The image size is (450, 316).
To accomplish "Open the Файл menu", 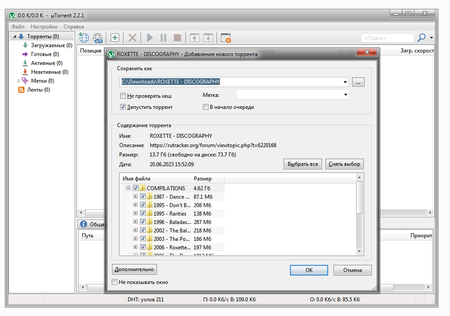I will (x=18, y=27).
